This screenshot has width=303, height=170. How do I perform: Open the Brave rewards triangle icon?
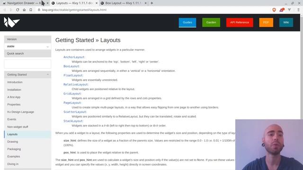pyautogui.click(x=282, y=9)
